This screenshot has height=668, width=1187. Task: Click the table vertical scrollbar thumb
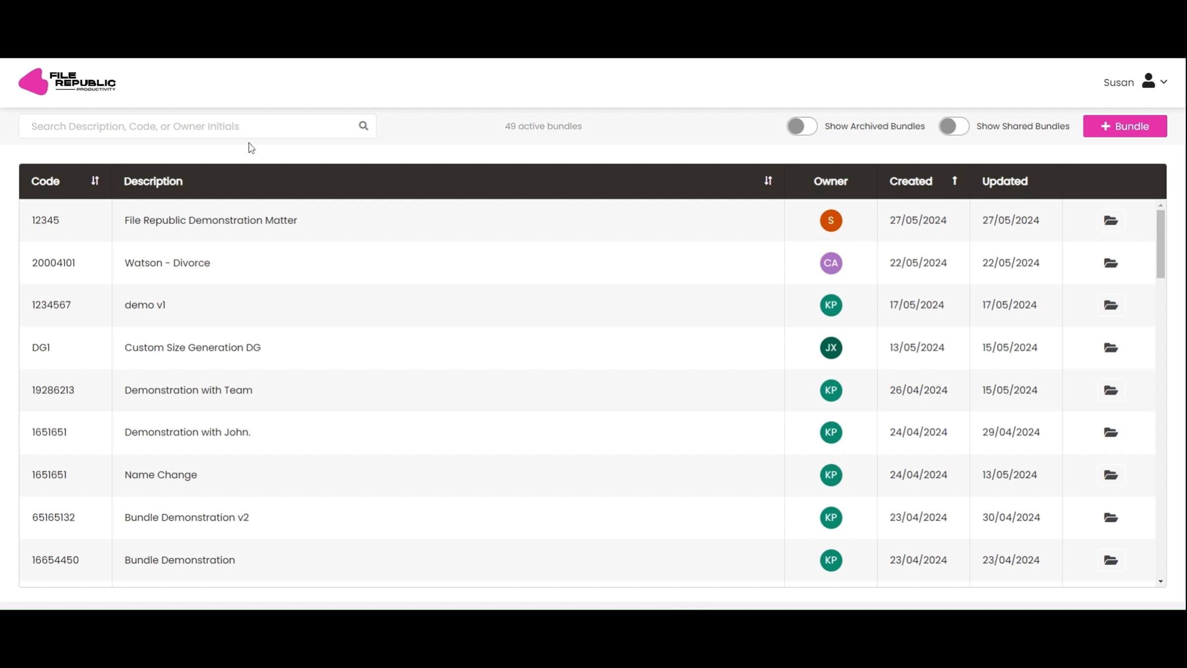click(1160, 243)
